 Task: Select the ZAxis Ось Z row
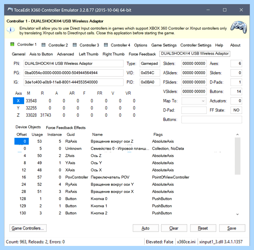pyautogui.click(x=125, y=156)
